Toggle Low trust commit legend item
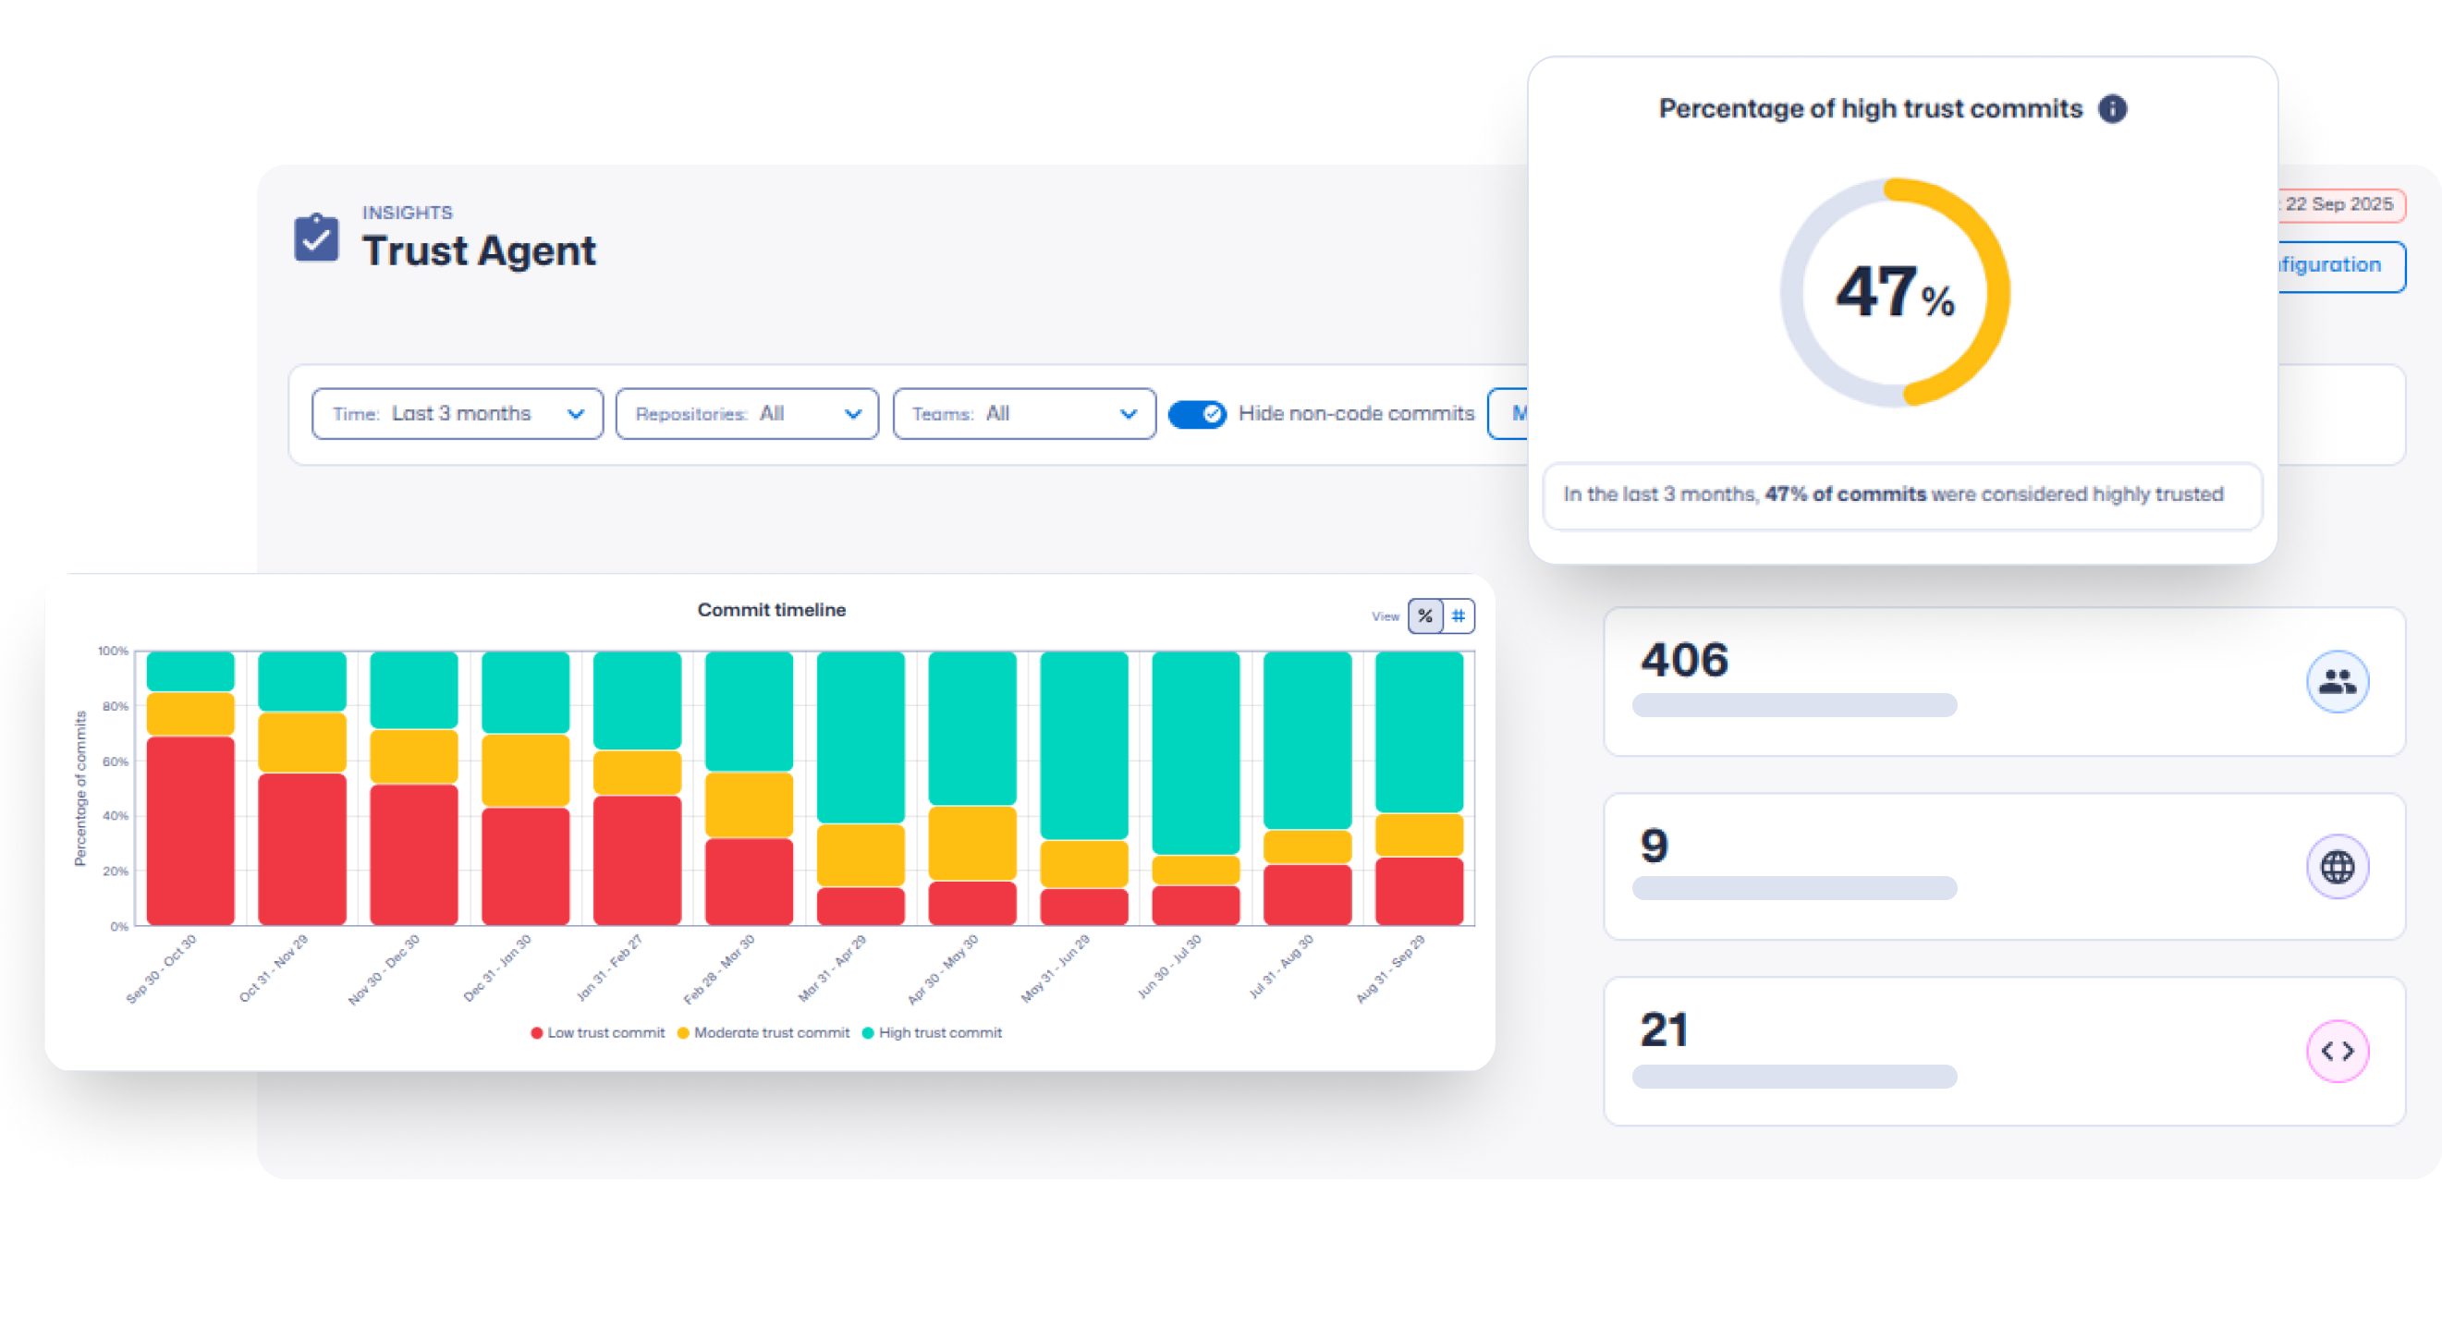This screenshot has height=1340, width=2442. [x=598, y=1032]
